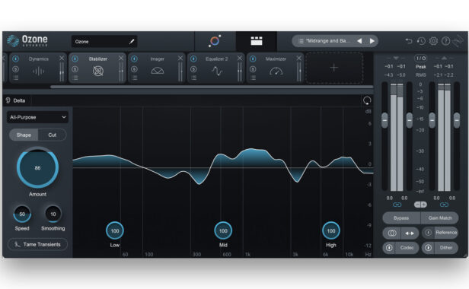
Task: Select the Maximizer gauge icon
Action: point(276,71)
